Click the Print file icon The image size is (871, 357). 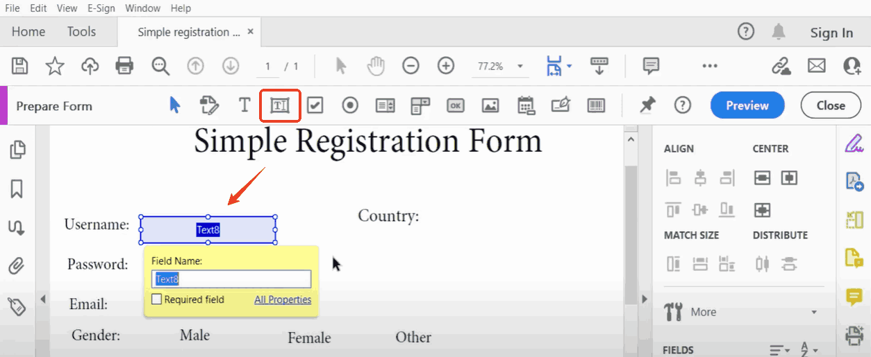124,66
